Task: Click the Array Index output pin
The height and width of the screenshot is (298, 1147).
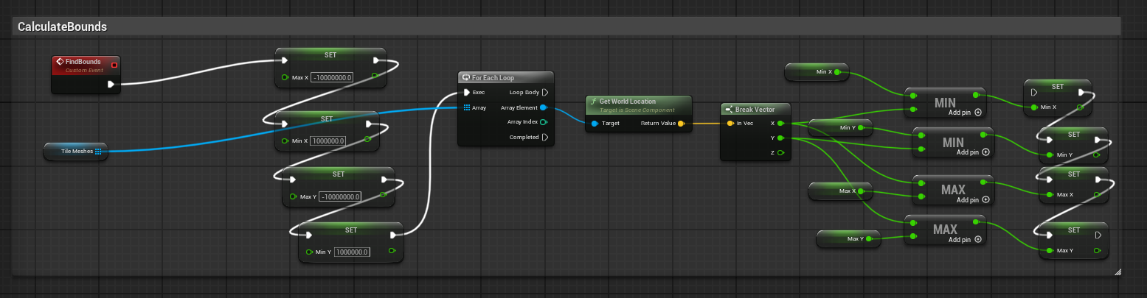Action: [544, 122]
